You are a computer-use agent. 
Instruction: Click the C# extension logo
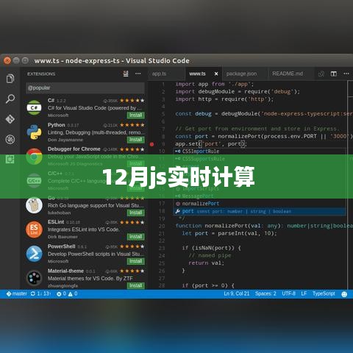(x=34, y=107)
